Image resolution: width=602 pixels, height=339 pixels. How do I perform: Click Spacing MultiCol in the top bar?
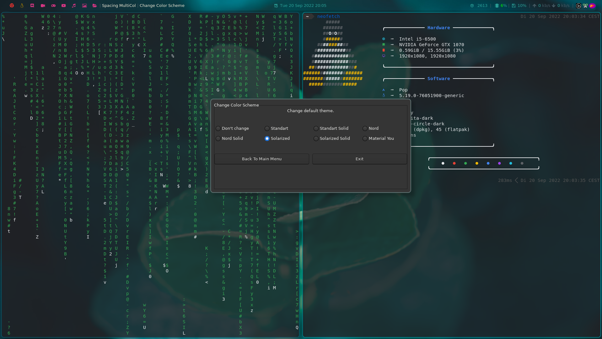[119, 6]
